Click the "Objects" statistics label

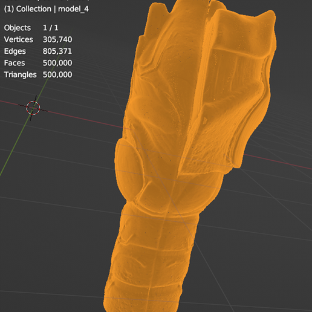point(18,28)
